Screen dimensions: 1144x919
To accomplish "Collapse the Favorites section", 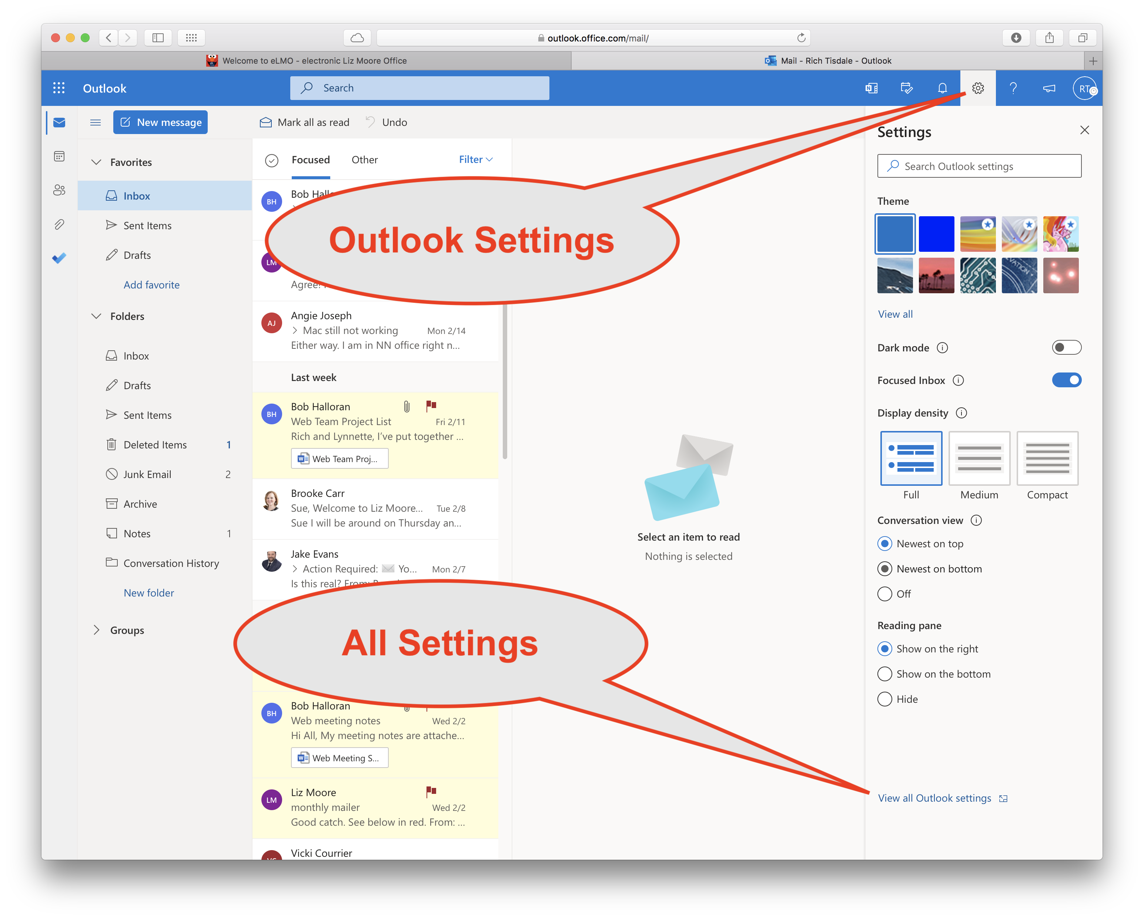I will 97,163.
